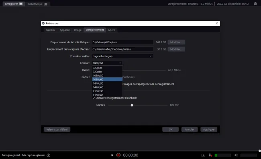Mute audio with the speaker icon
The height and width of the screenshot is (159, 261).
coord(236,155)
